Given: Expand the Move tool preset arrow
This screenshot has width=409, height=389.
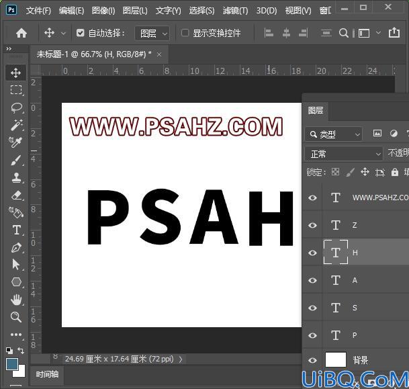Looking at the screenshot, I should click(x=63, y=34).
